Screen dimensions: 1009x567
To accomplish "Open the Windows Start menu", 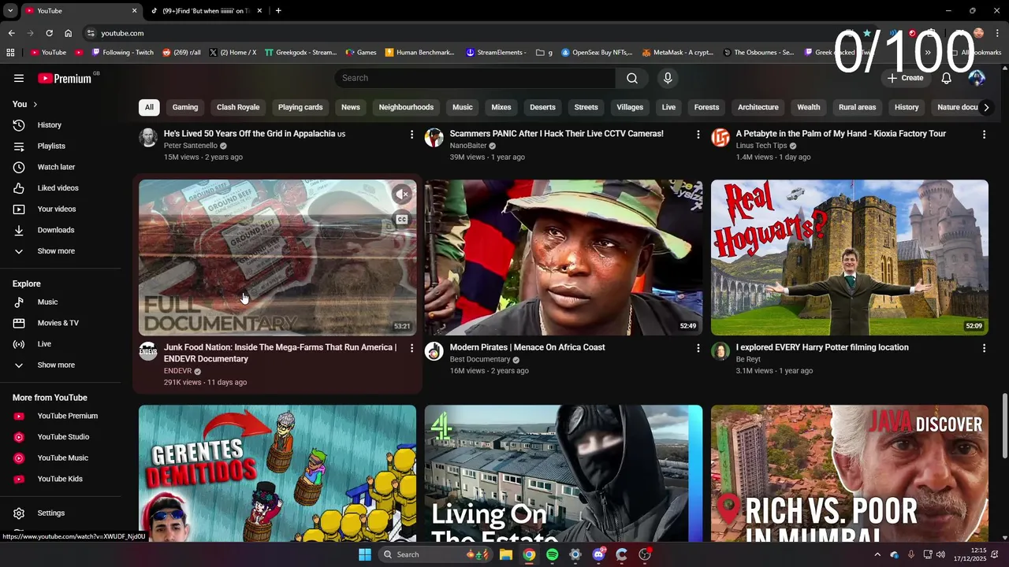I will (x=365, y=554).
